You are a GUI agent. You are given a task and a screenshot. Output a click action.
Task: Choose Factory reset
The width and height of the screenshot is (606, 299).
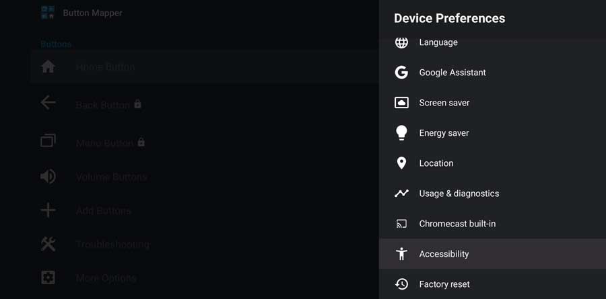[x=492, y=284]
